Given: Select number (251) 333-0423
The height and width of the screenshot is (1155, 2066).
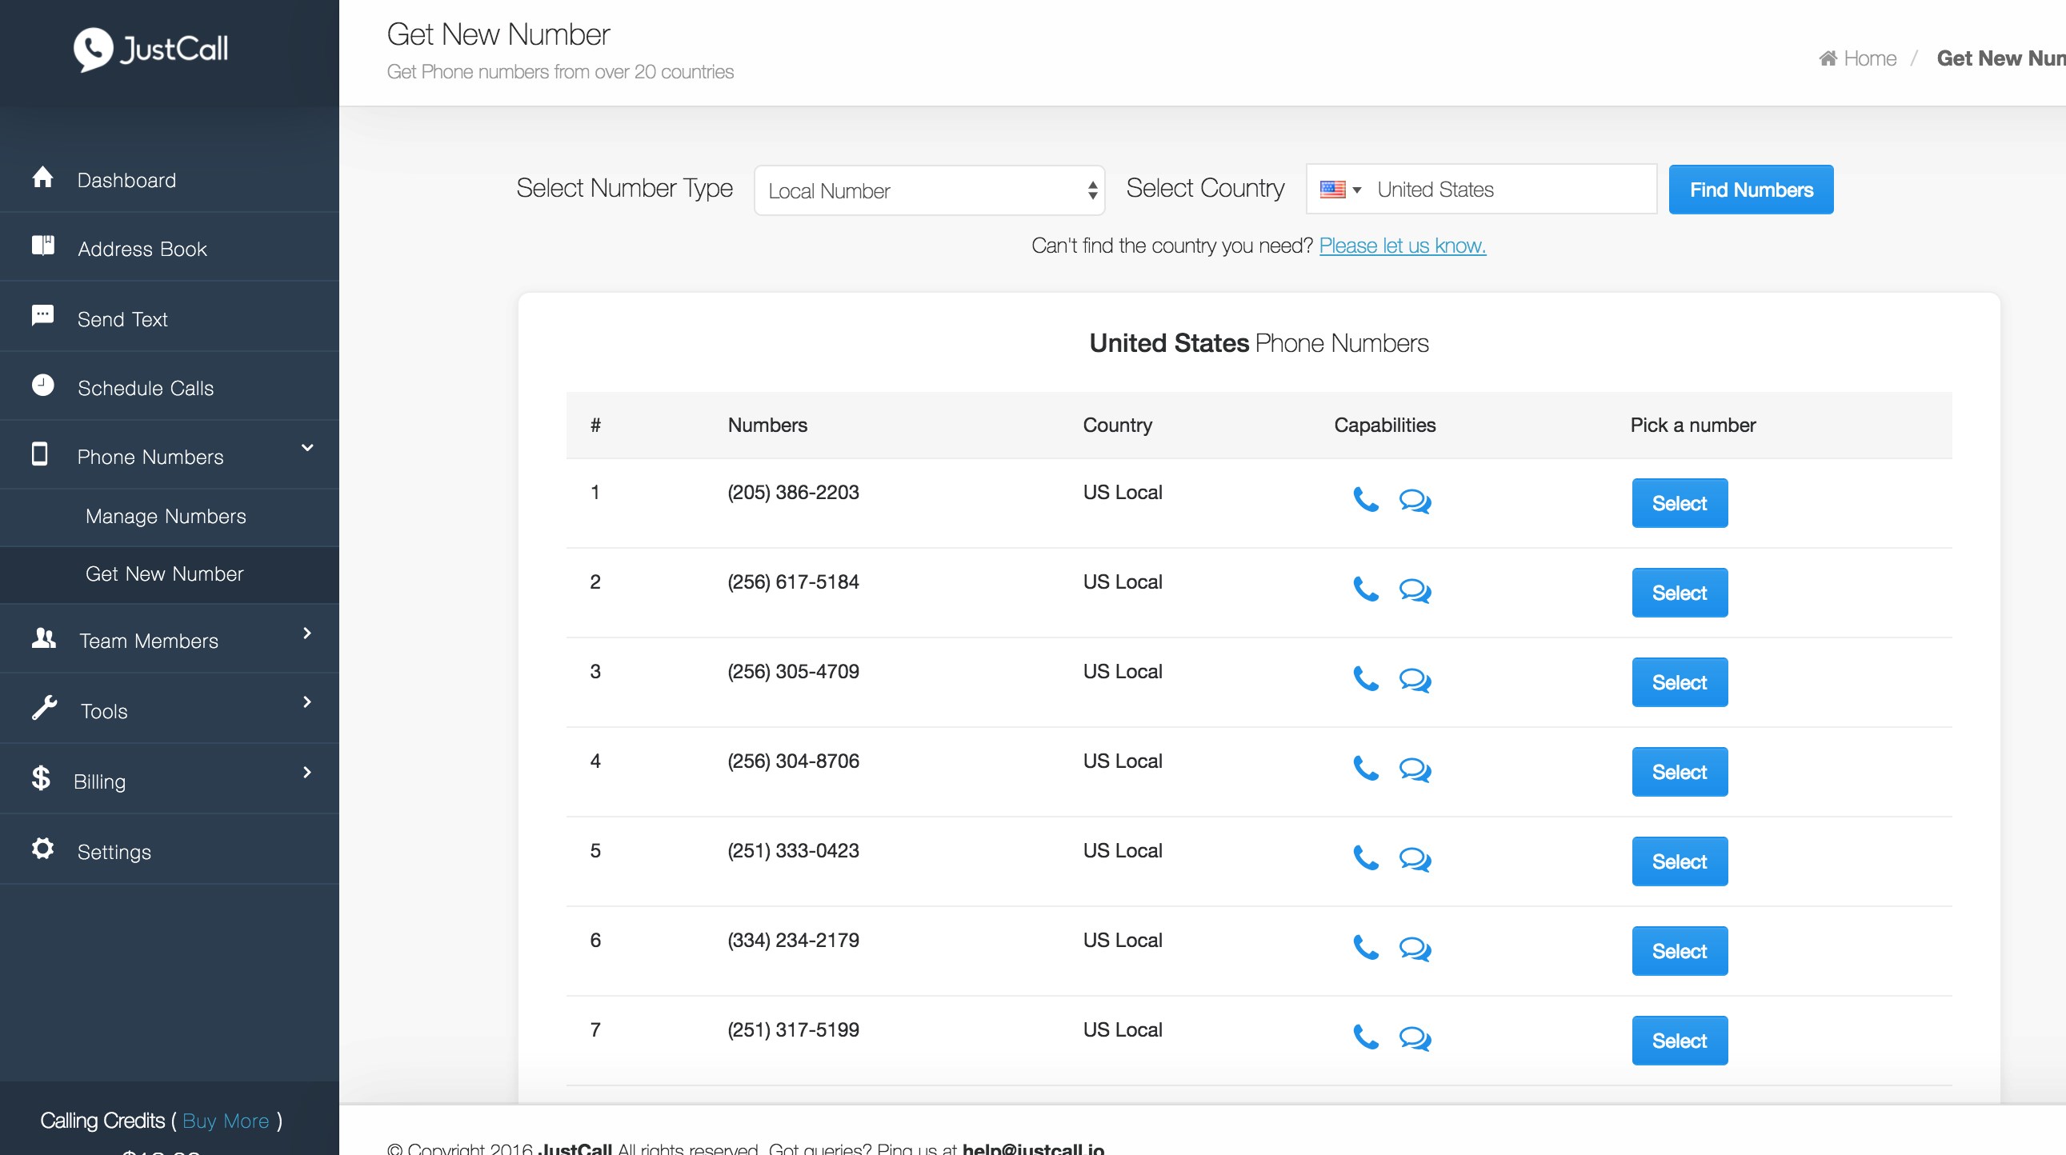Looking at the screenshot, I should point(1679,861).
